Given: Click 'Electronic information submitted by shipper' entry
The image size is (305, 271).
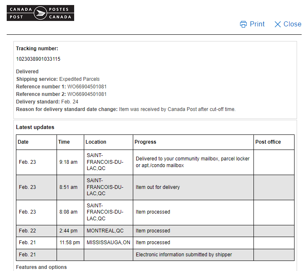Looking at the screenshot, I should pyautogui.click(x=184, y=255).
